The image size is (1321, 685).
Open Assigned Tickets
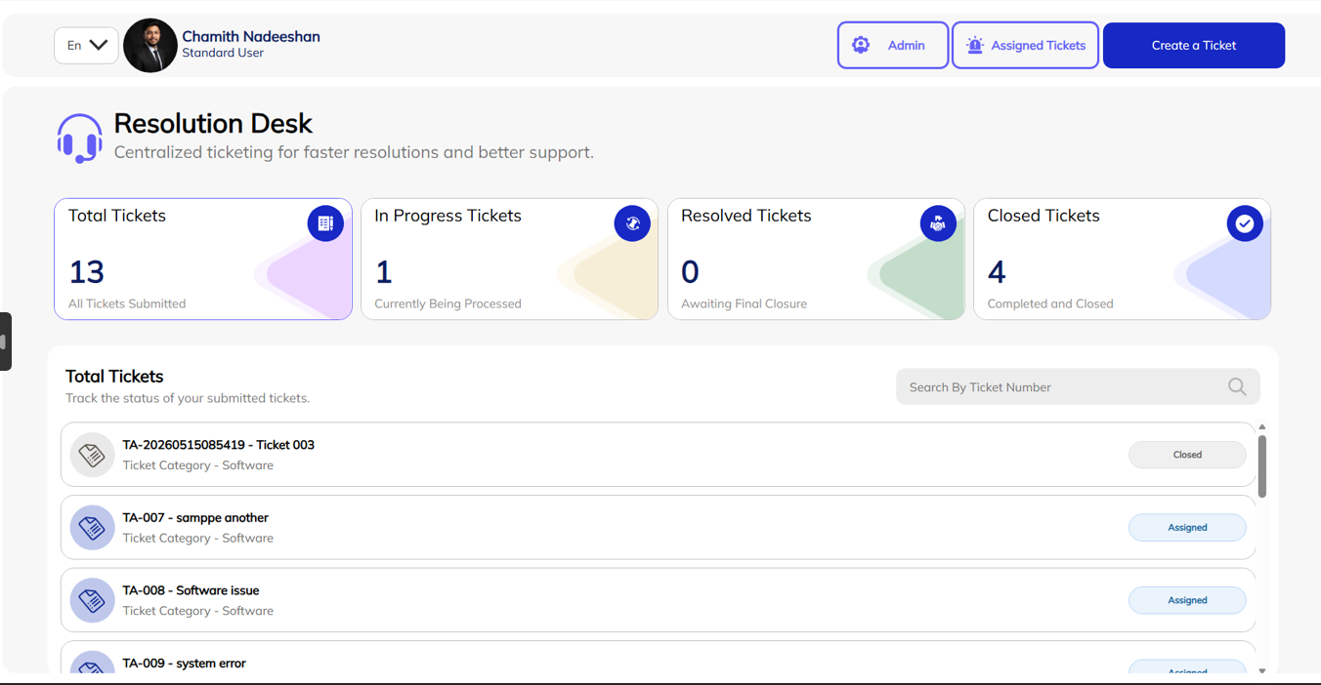(x=1025, y=45)
